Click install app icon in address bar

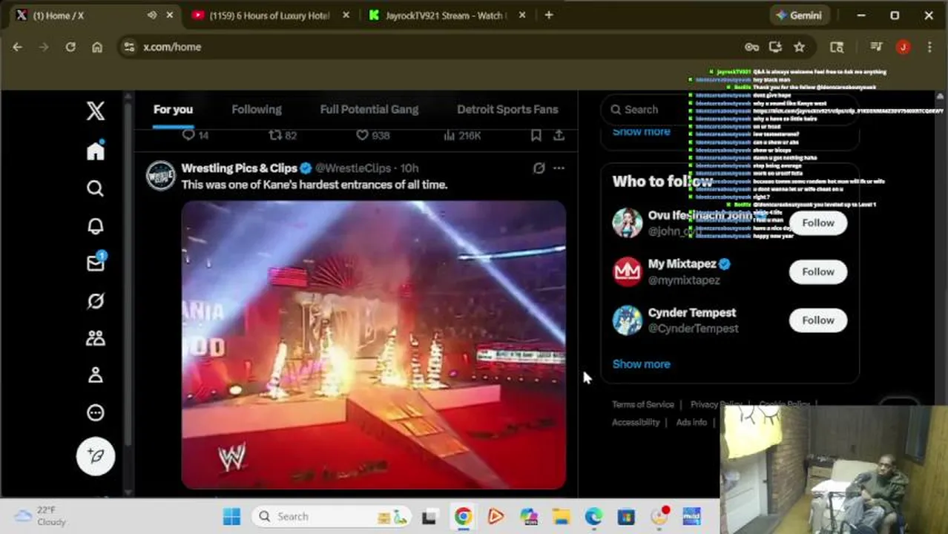pyautogui.click(x=775, y=47)
